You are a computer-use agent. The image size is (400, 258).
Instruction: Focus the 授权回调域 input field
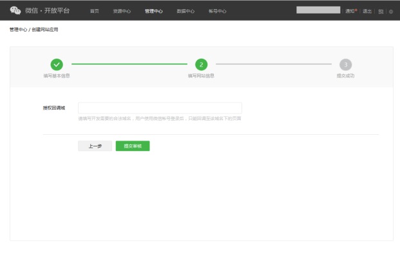coord(160,108)
